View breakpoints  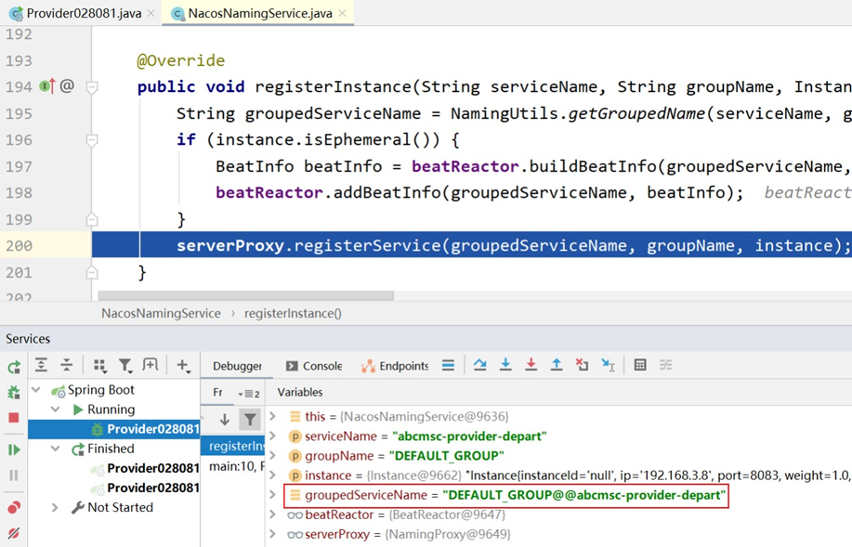click(14, 507)
